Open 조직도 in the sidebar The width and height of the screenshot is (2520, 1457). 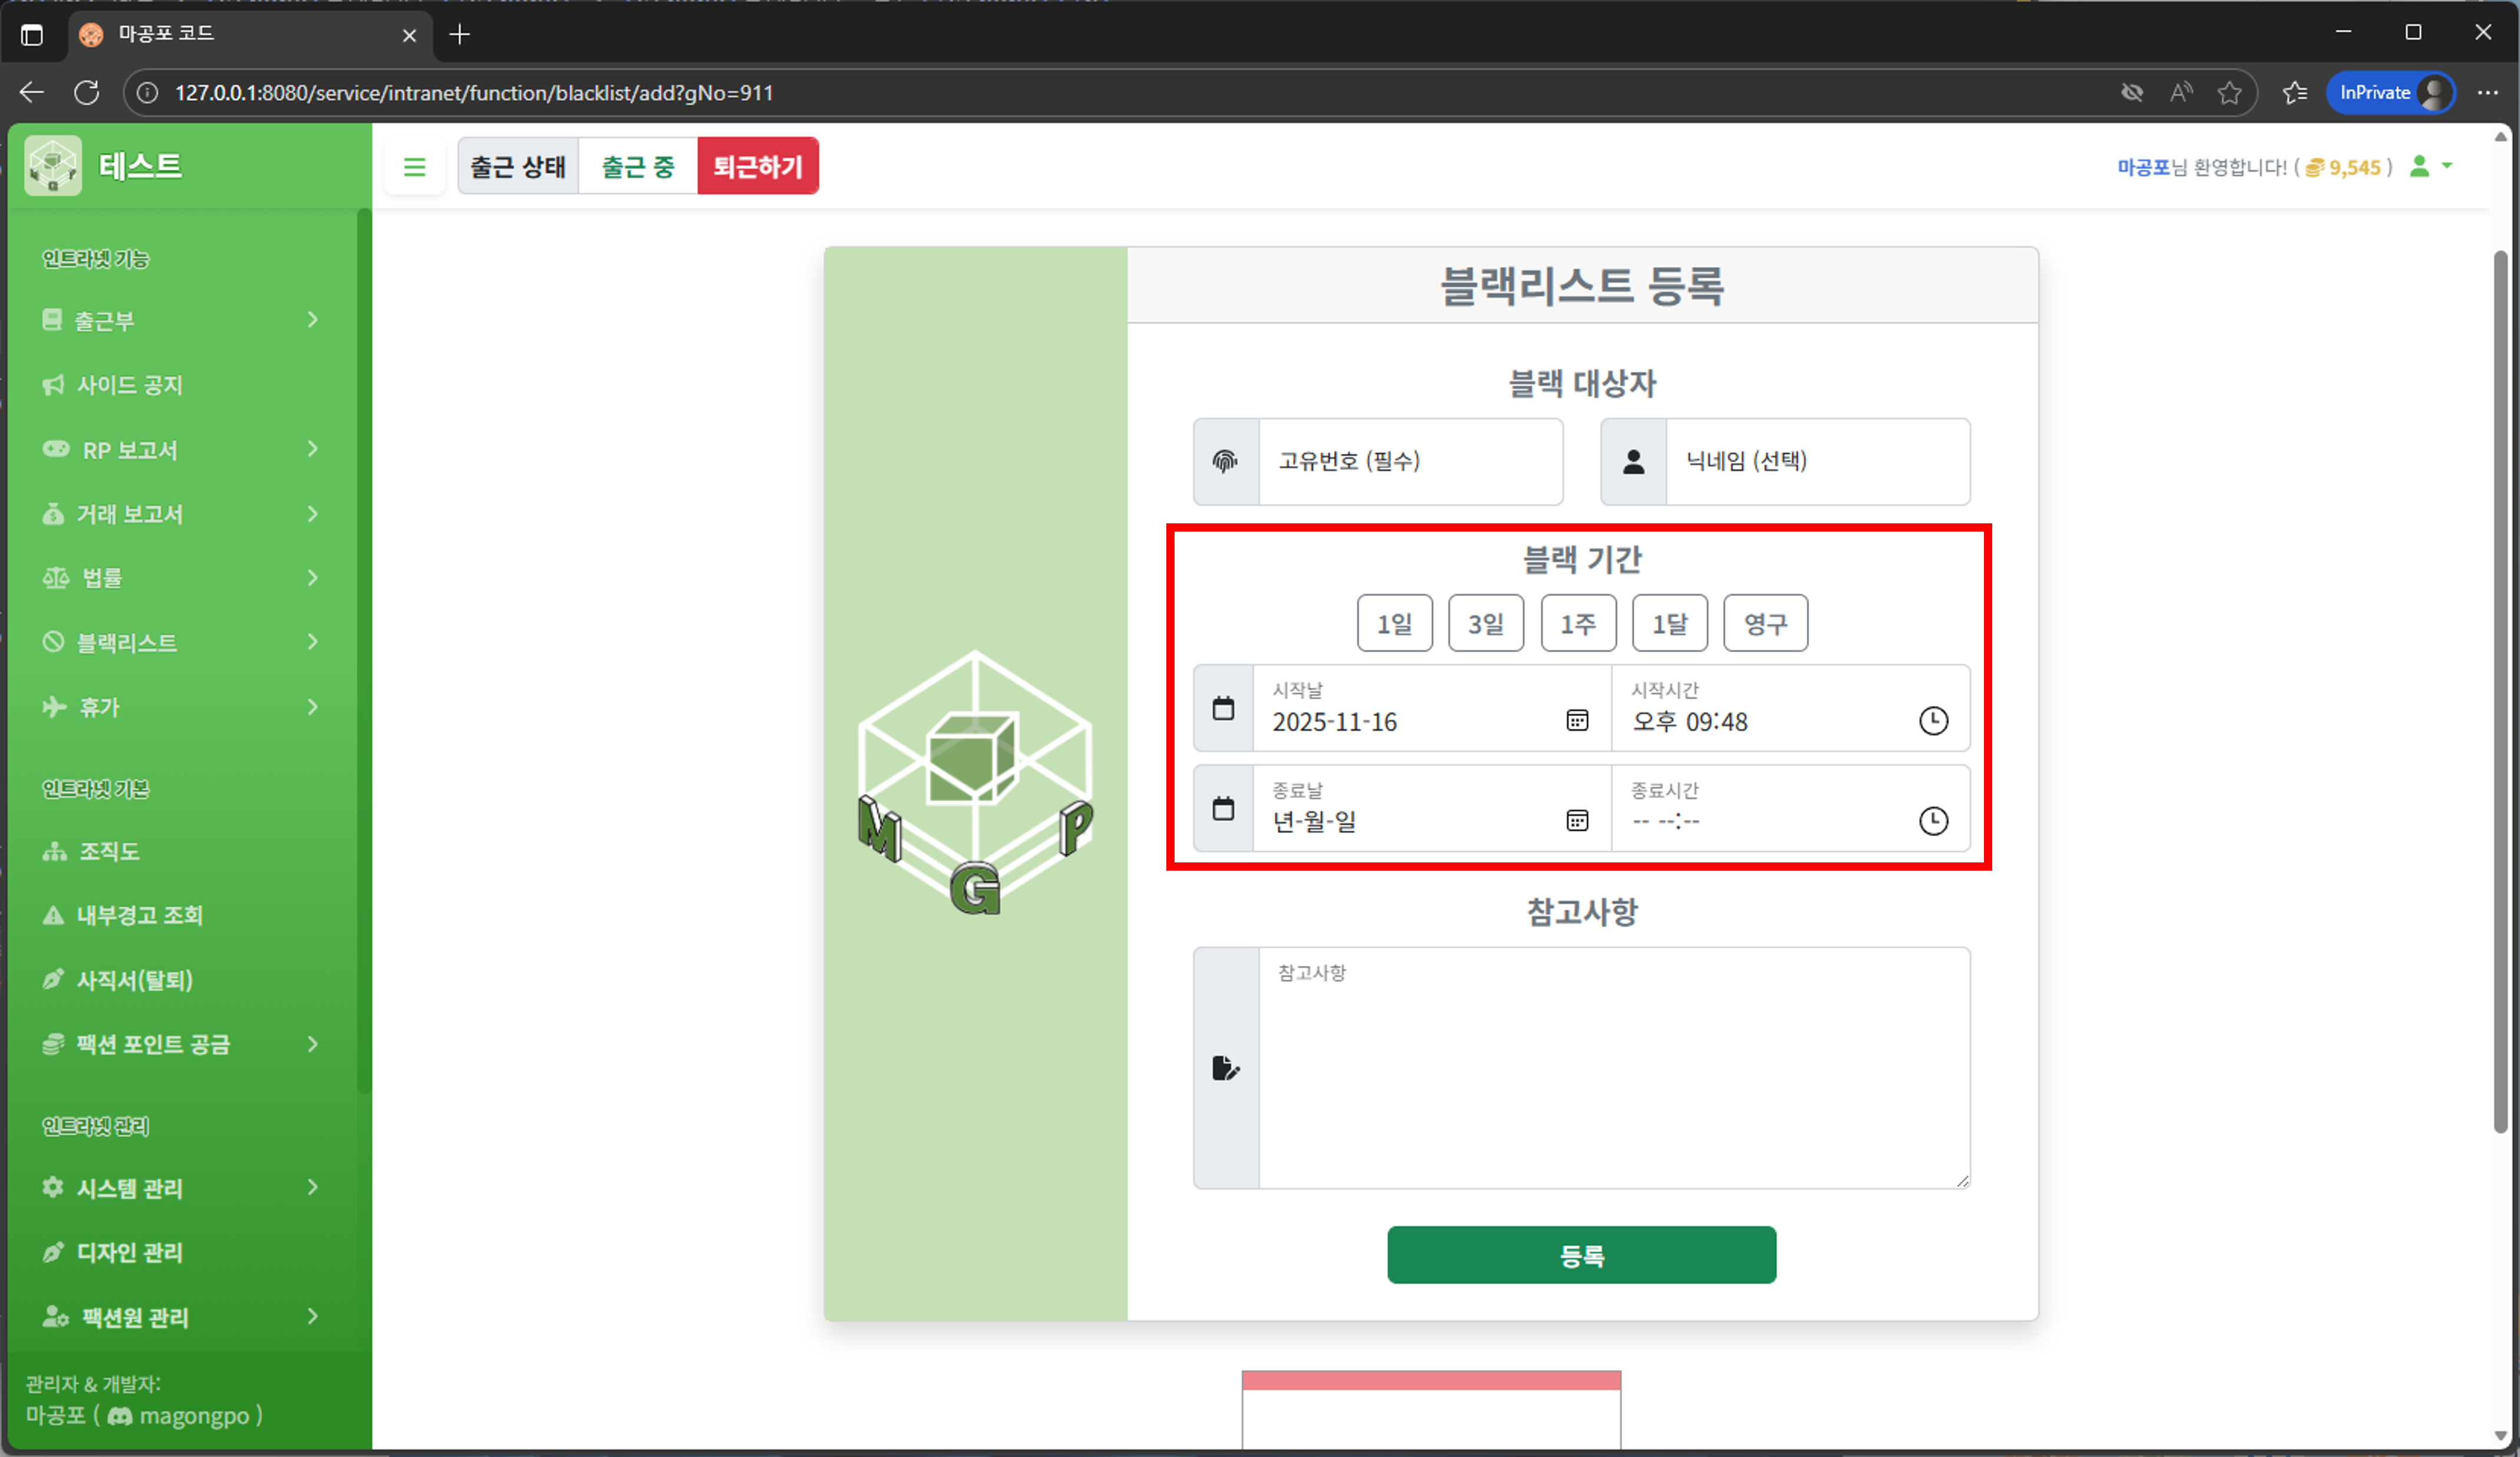pos(108,851)
